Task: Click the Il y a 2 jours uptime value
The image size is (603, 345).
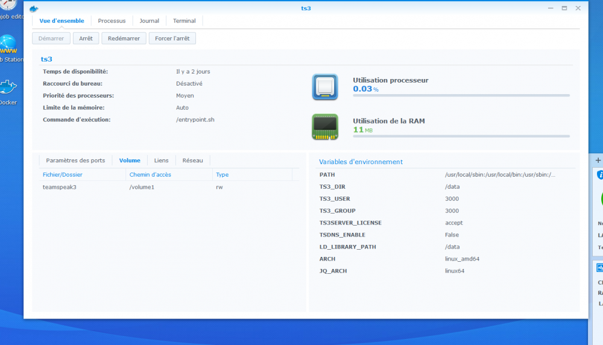Action: click(x=193, y=72)
